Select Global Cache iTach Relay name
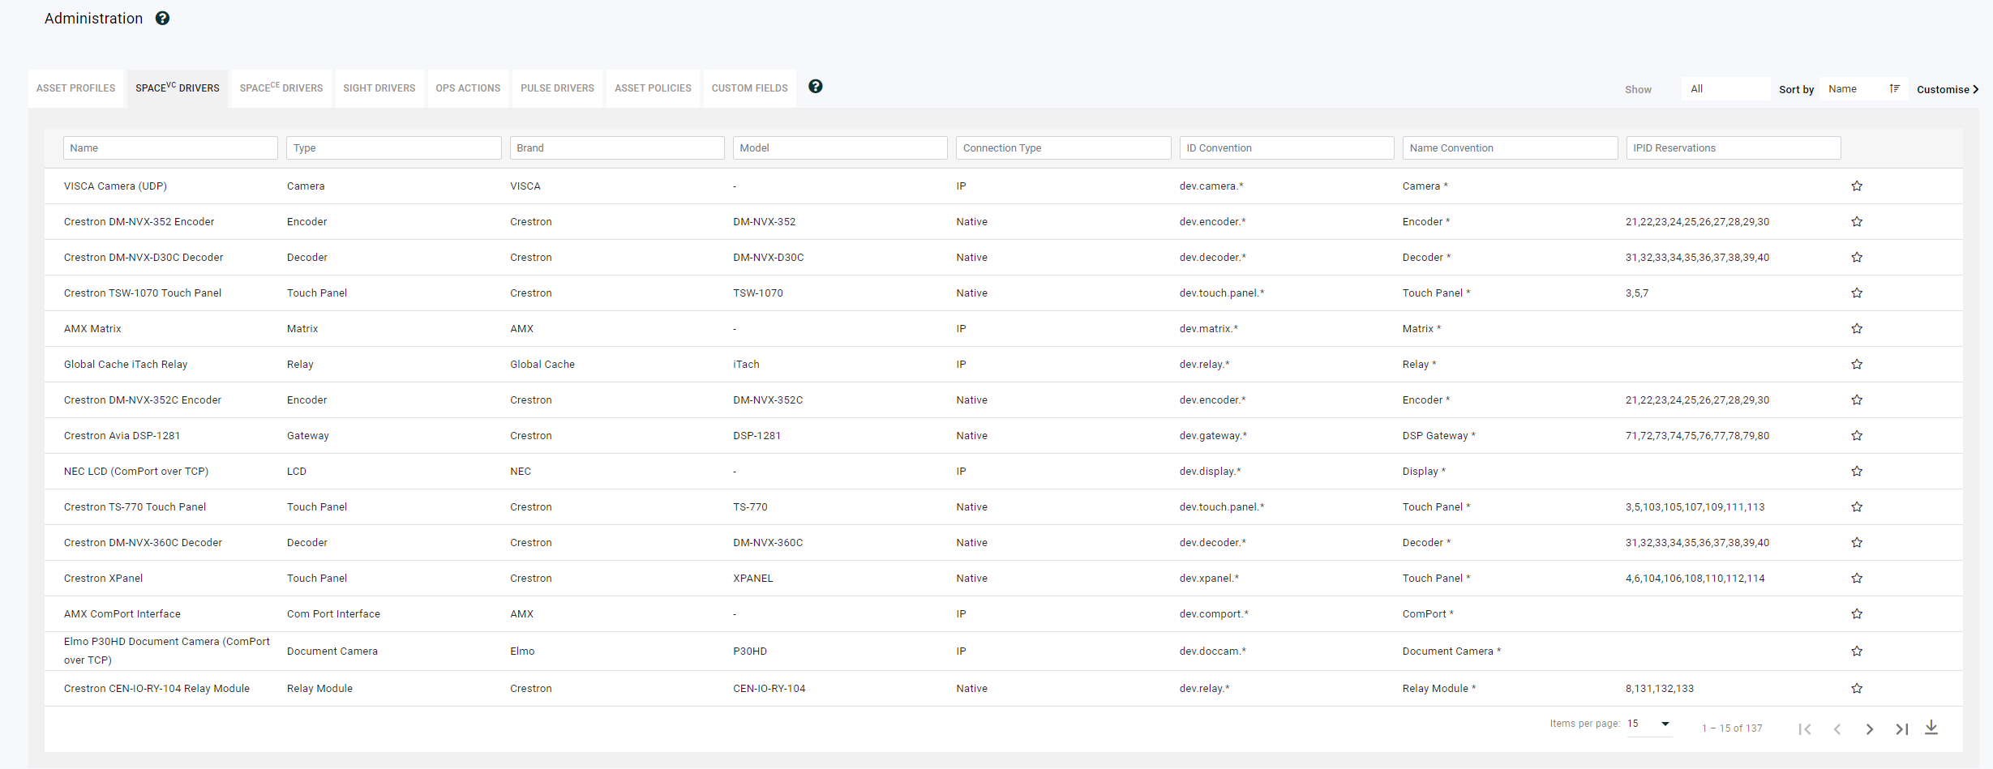1993x769 pixels. (126, 364)
